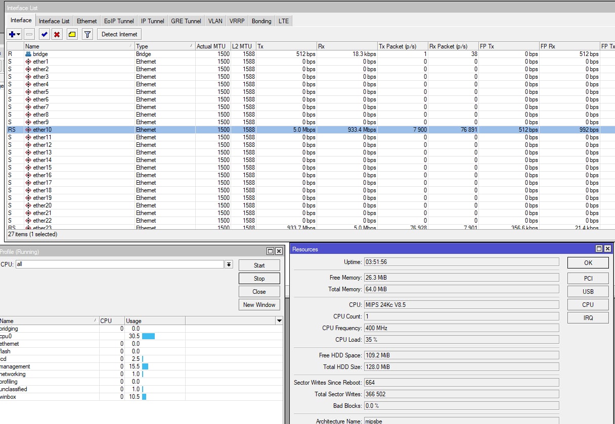Select the winbox row in Profile
Image resolution: width=615 pixels, height=424 pixels.
click(141, 397)
